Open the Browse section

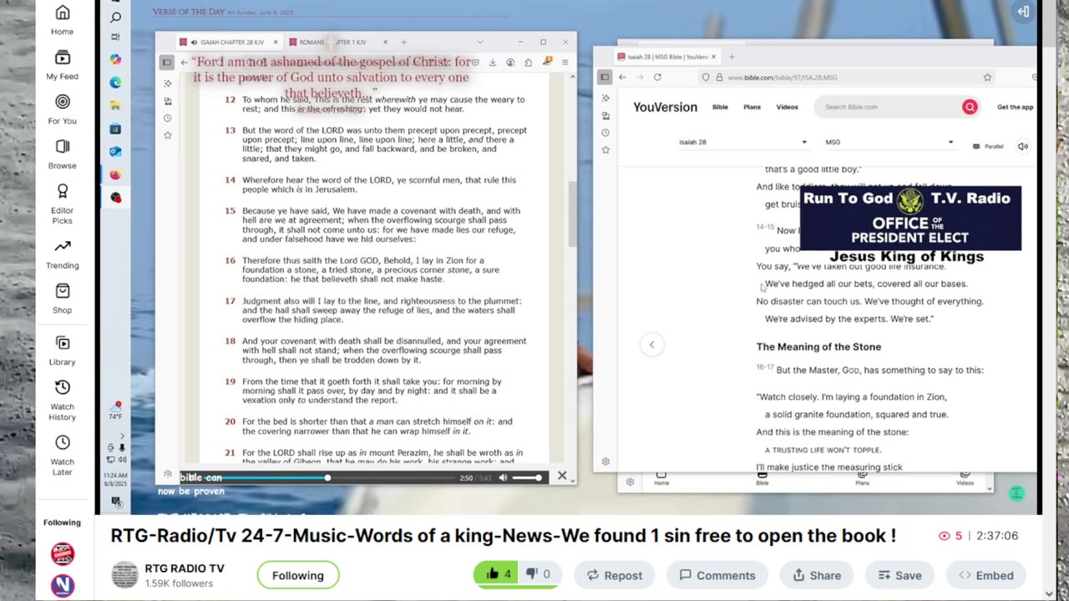coord(62,154)
